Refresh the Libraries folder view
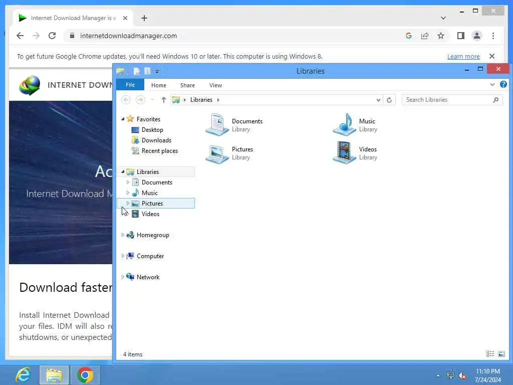 point(389,100)
